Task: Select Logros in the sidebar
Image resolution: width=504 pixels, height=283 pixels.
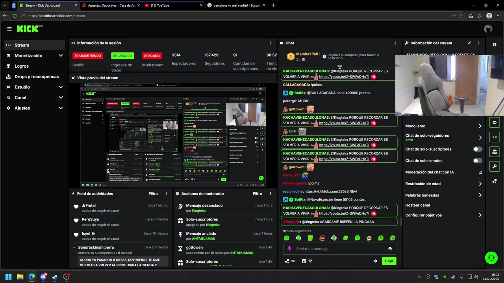Action: click(x=35, y=66)
